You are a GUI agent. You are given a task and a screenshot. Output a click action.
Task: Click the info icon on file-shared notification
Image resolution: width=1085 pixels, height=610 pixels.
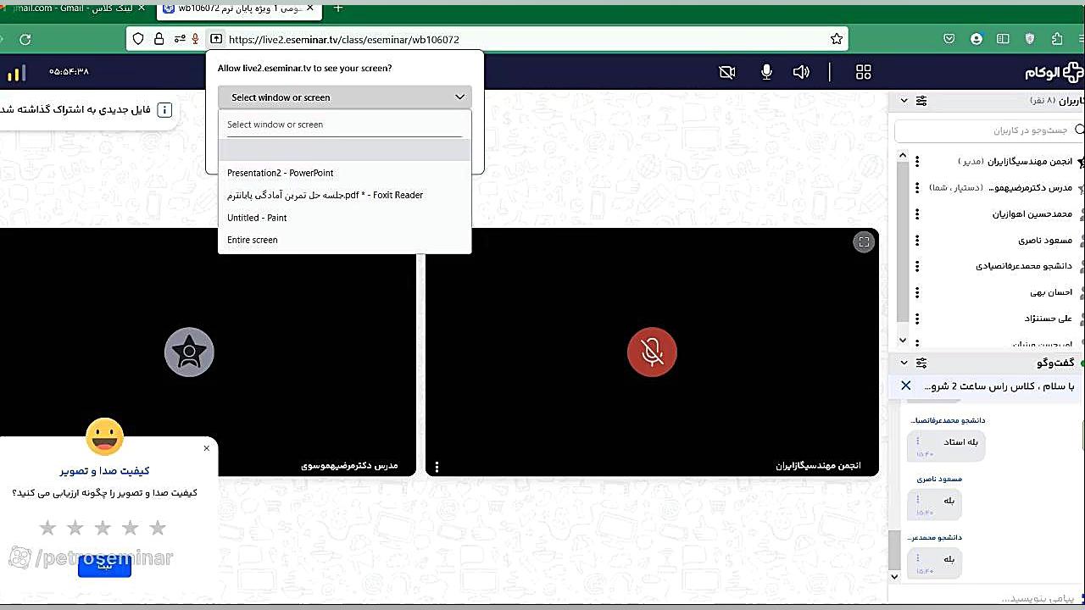(x=165, y=109)
